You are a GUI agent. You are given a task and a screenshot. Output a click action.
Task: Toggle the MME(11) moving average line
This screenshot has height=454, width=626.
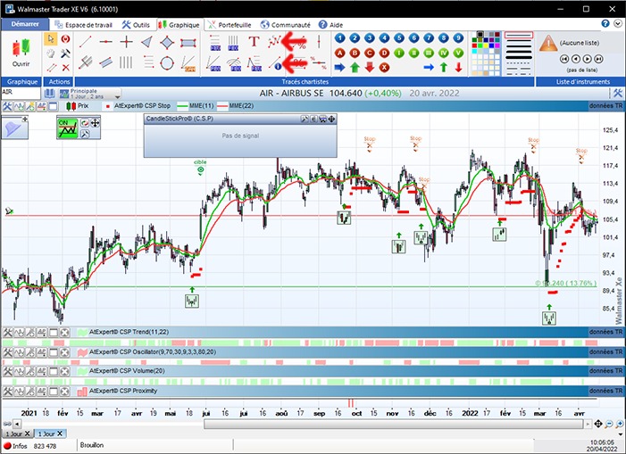[196, 106]
